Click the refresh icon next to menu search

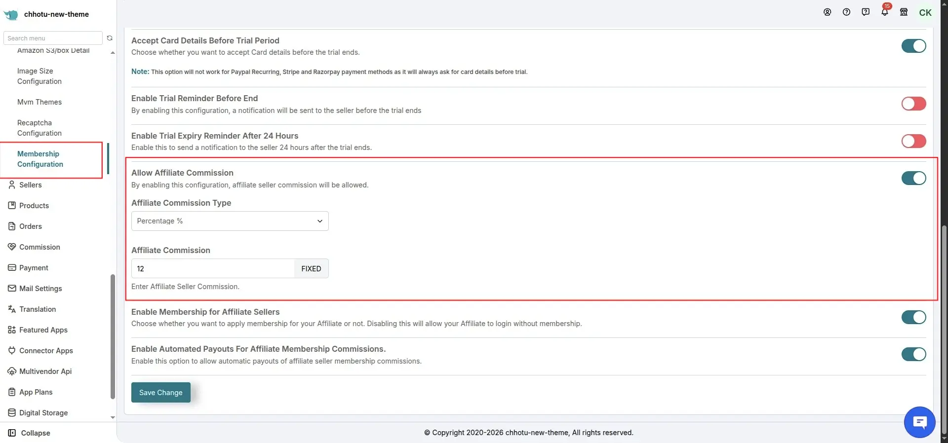click(x=110, y=38)
